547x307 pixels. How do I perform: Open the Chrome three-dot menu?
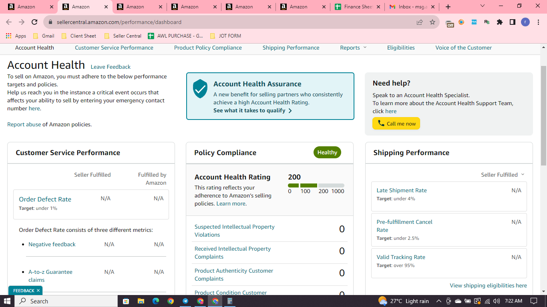click(538, 22)
